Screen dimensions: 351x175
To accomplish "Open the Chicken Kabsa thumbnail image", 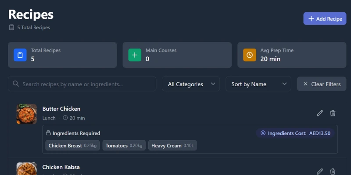I will (x=27, y=169).
